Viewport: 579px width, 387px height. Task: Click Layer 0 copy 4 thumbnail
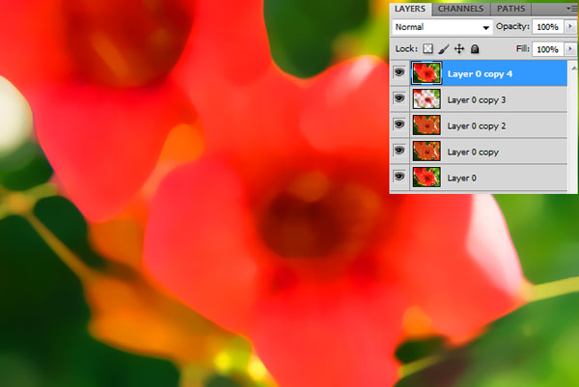427,72
